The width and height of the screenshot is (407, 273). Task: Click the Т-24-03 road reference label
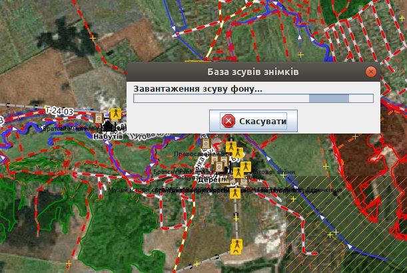(x=59, y=112)
